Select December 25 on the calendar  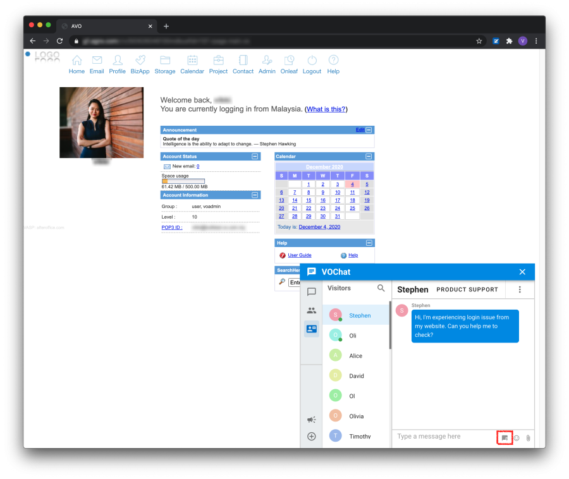(352, 208)
